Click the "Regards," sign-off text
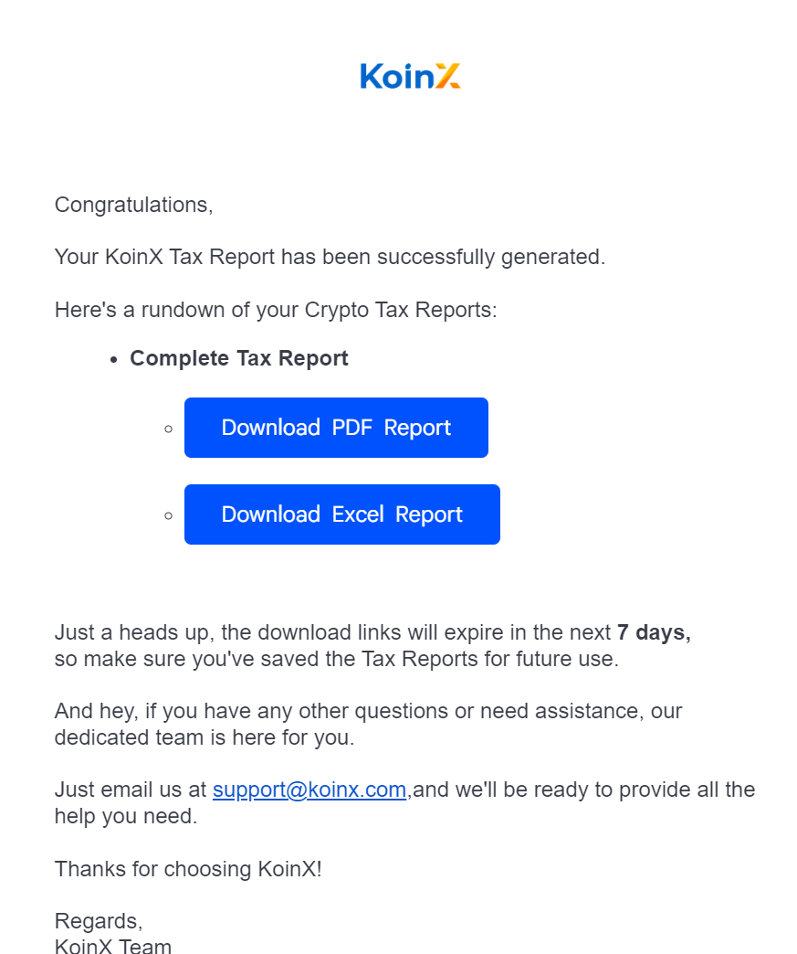Screen dimensions: 797x954 (99, 920)
